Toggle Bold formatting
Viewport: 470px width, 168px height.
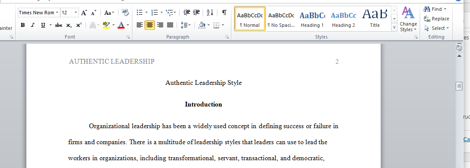click(x=23, y=25)
